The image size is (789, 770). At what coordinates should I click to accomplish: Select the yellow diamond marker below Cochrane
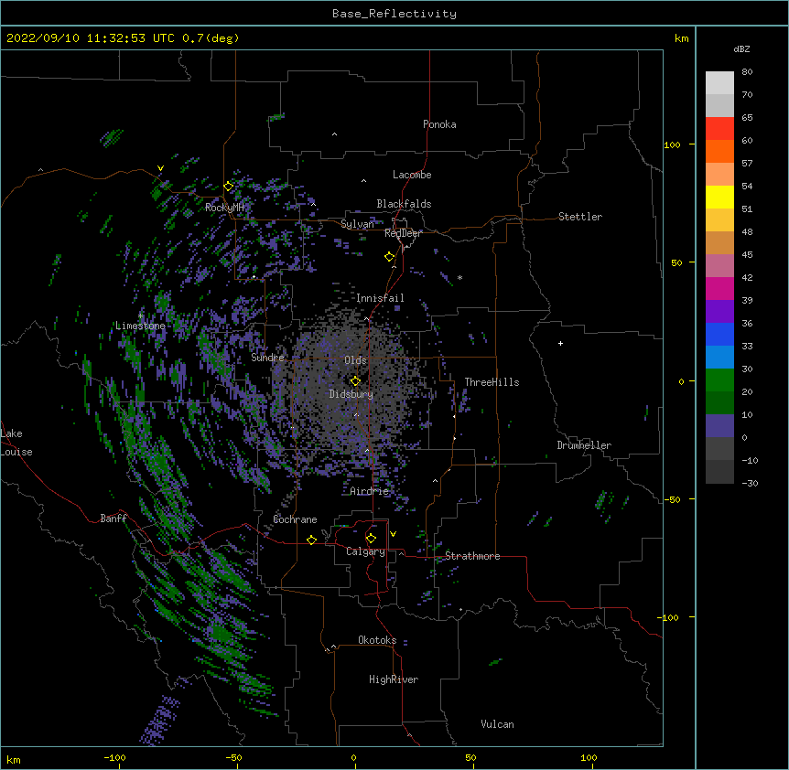point(311,540)
